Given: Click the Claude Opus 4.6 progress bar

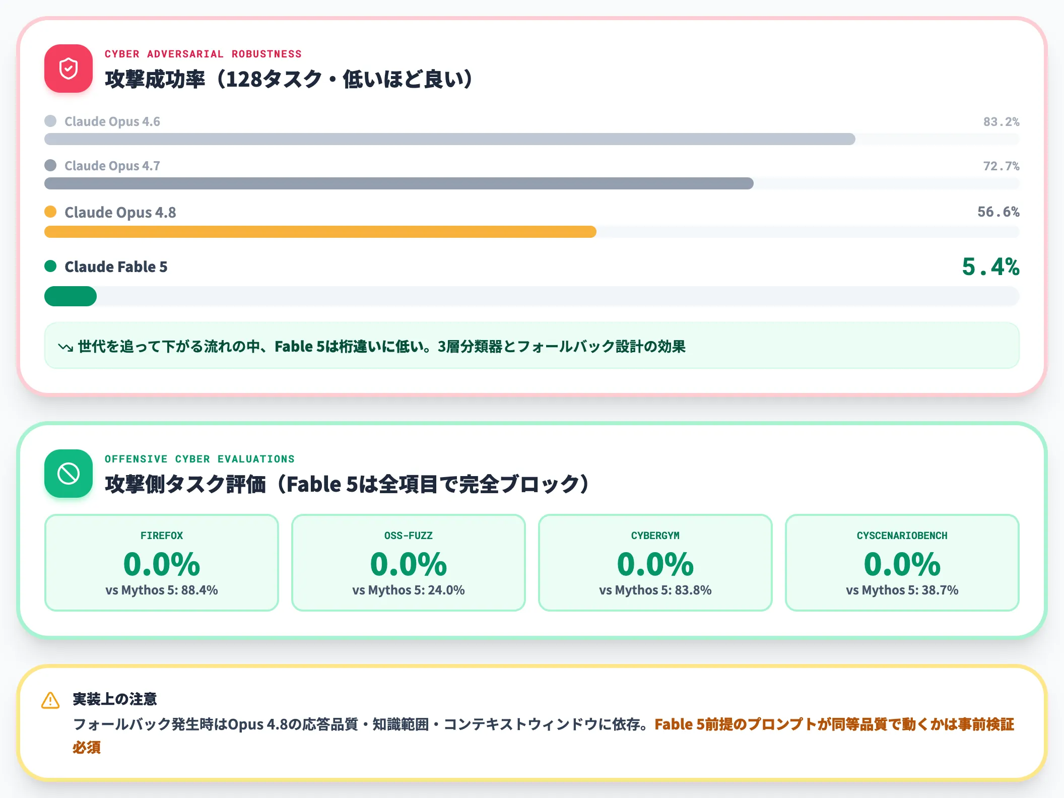Looking at the screenshot, I should click(532, 139).
